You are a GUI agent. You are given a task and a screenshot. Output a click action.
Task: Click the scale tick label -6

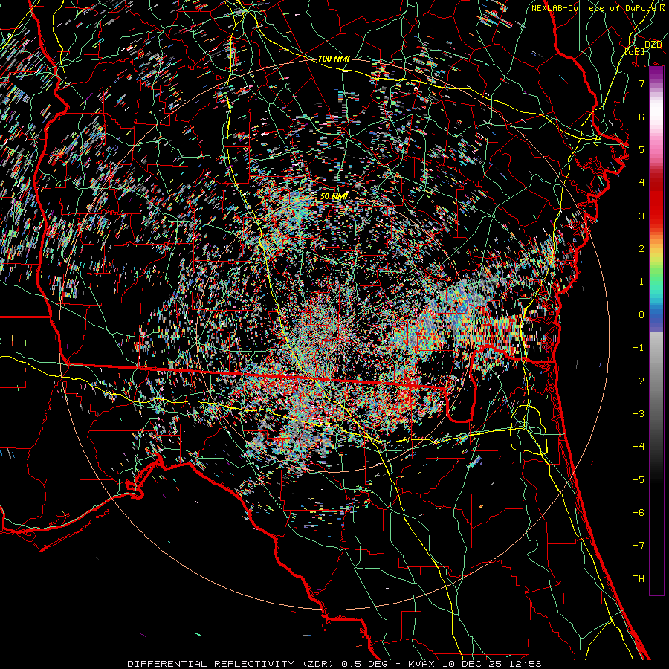click(x=639, y=513)
